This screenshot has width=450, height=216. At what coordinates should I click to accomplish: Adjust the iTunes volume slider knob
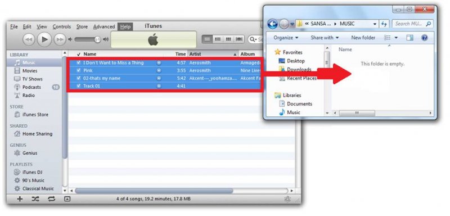click(x=97, y=39)
